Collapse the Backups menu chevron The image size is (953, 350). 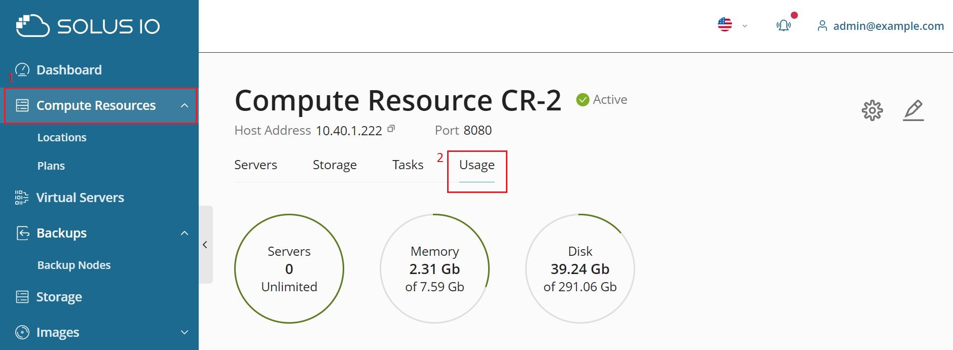click(185, 233)
